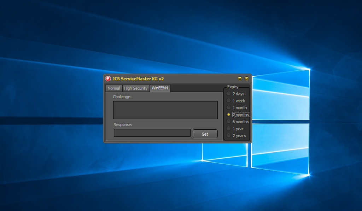
Task: Click the Expiry group label
Action: [233, 87]
